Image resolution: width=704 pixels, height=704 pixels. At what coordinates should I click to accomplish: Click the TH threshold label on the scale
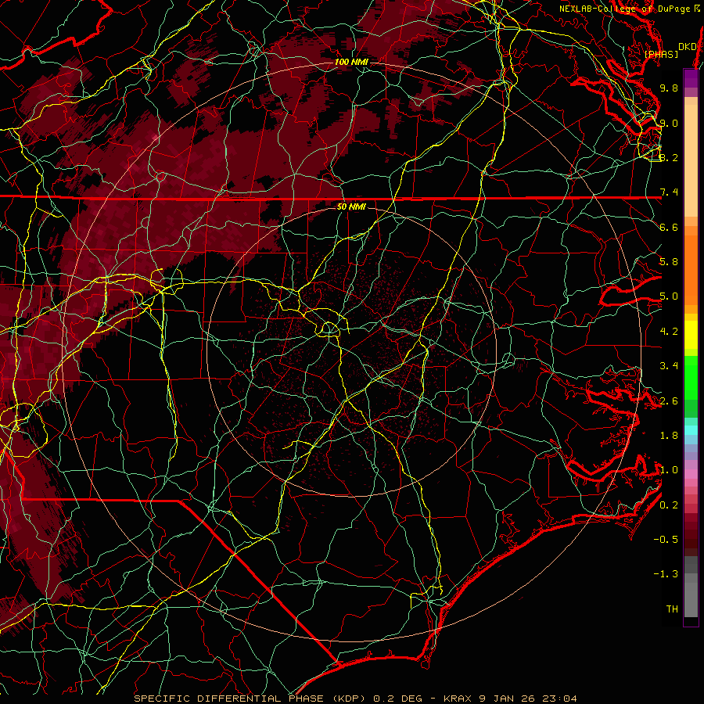(672, 609)
